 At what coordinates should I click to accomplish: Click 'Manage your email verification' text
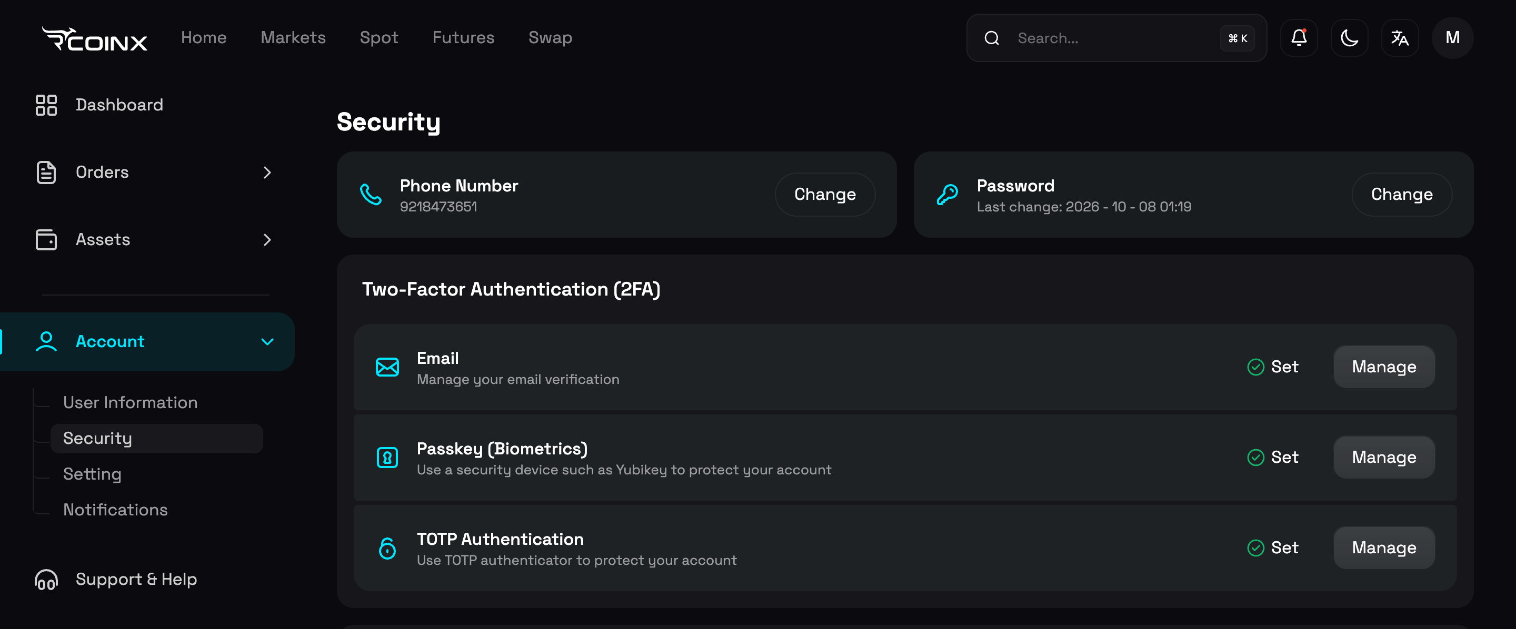(x=518, y=380)
